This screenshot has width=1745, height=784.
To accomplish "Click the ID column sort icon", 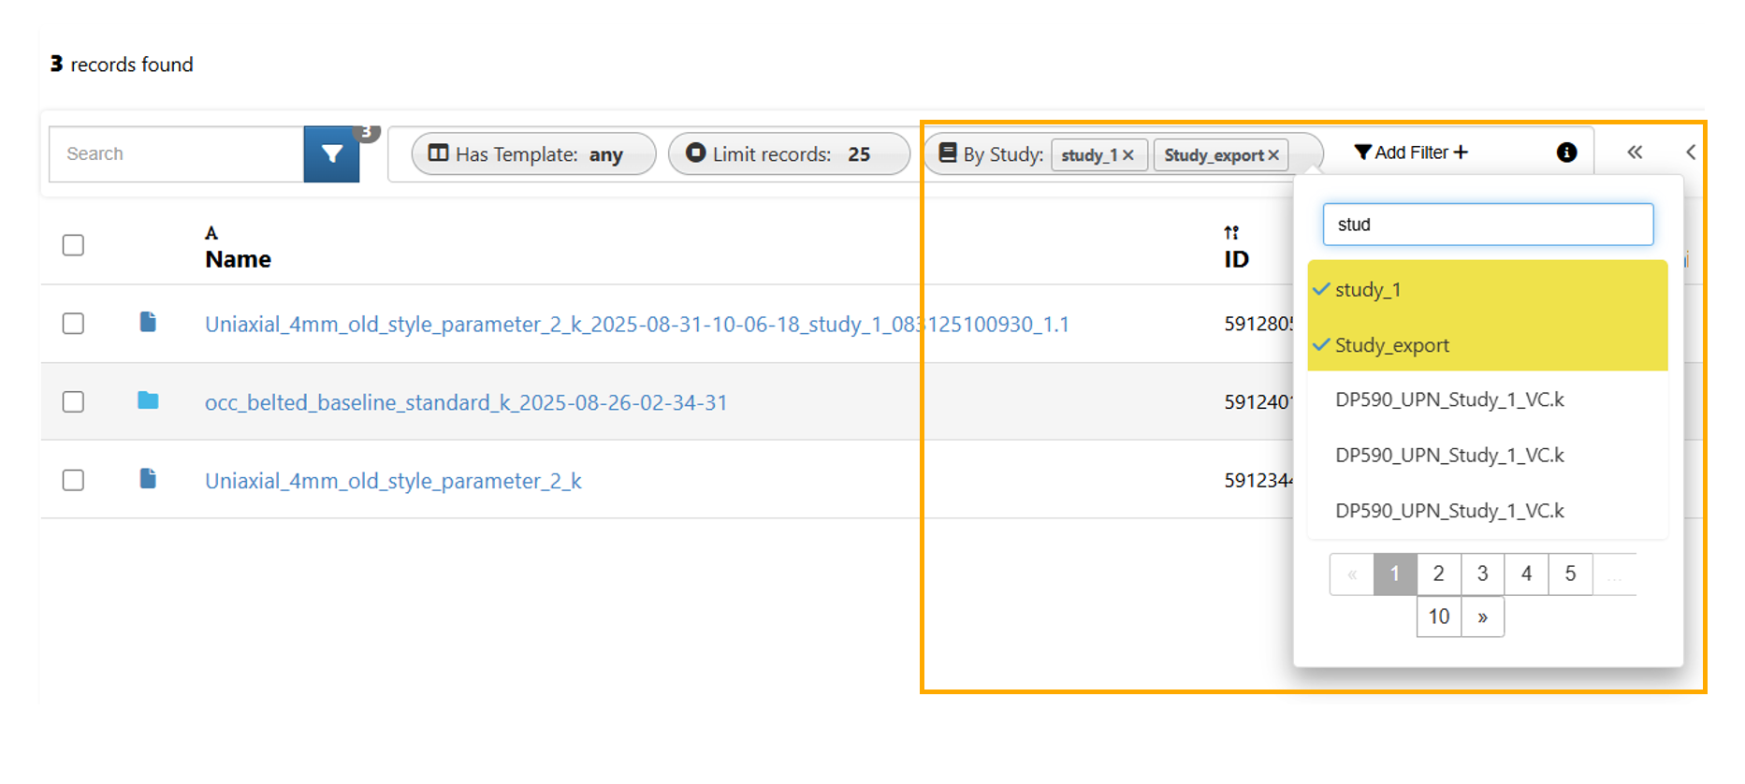I will (x=1231, y=233).
